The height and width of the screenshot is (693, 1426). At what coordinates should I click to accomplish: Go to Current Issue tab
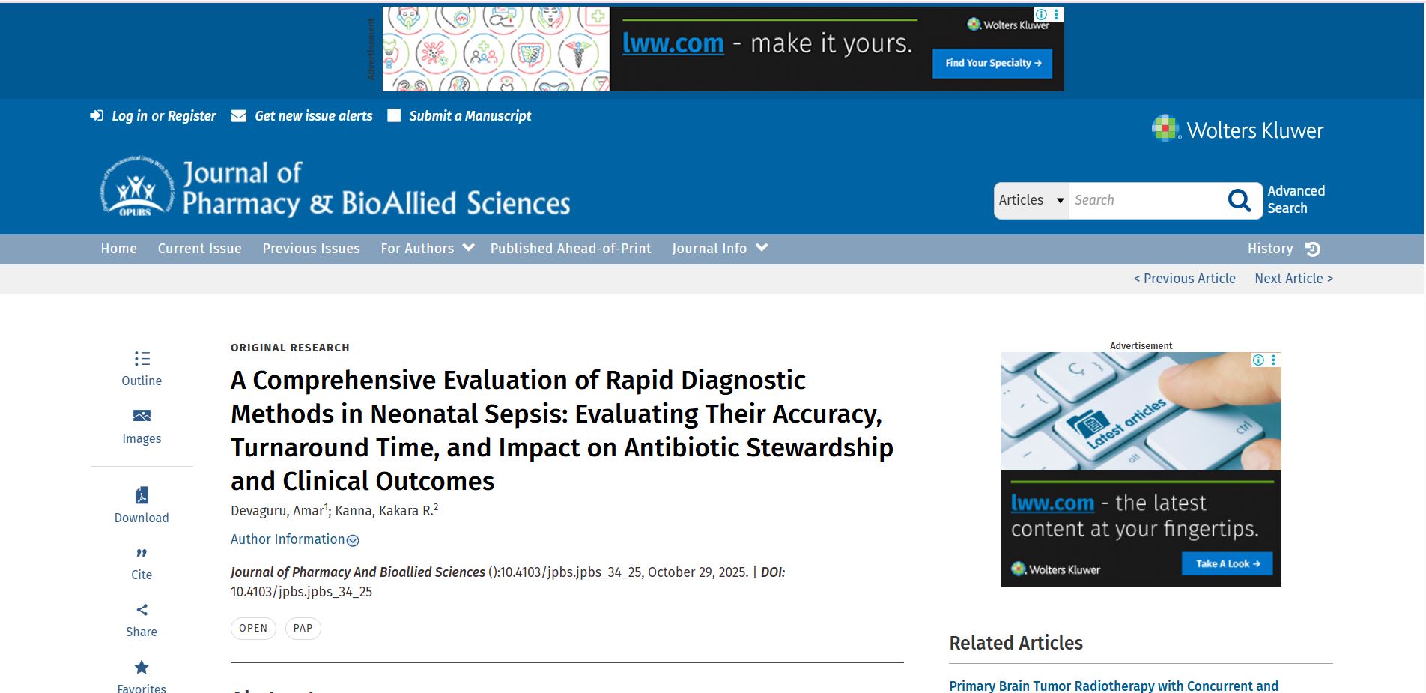(x=199, y=249)
